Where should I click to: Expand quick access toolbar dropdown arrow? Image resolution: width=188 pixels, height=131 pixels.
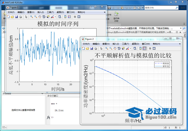pos(143,8)
